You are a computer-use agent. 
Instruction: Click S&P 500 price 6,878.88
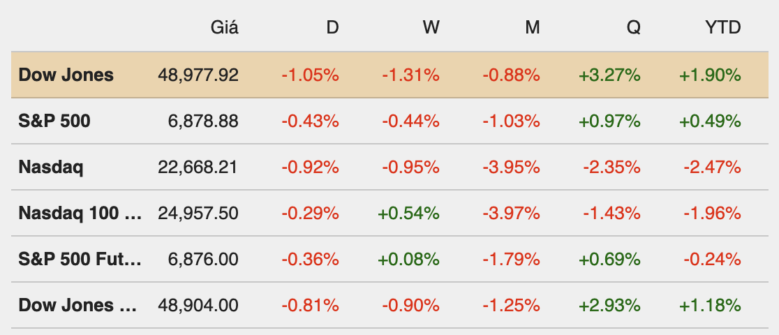(x=203, y=121)
